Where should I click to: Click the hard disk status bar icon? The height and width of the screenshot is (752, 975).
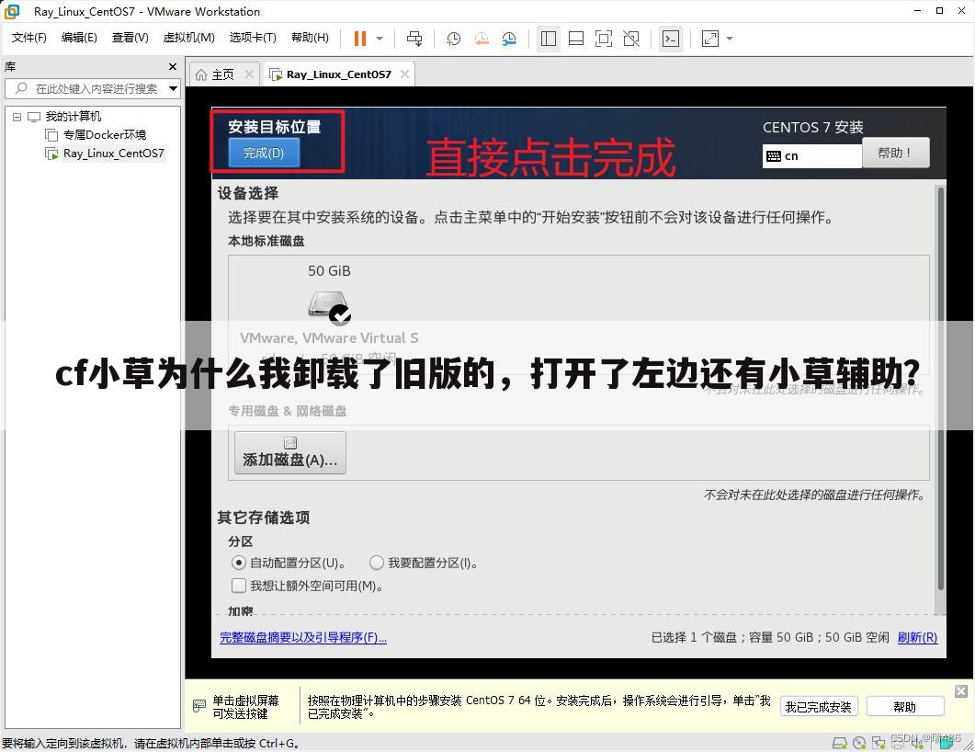tap(839, 743)
